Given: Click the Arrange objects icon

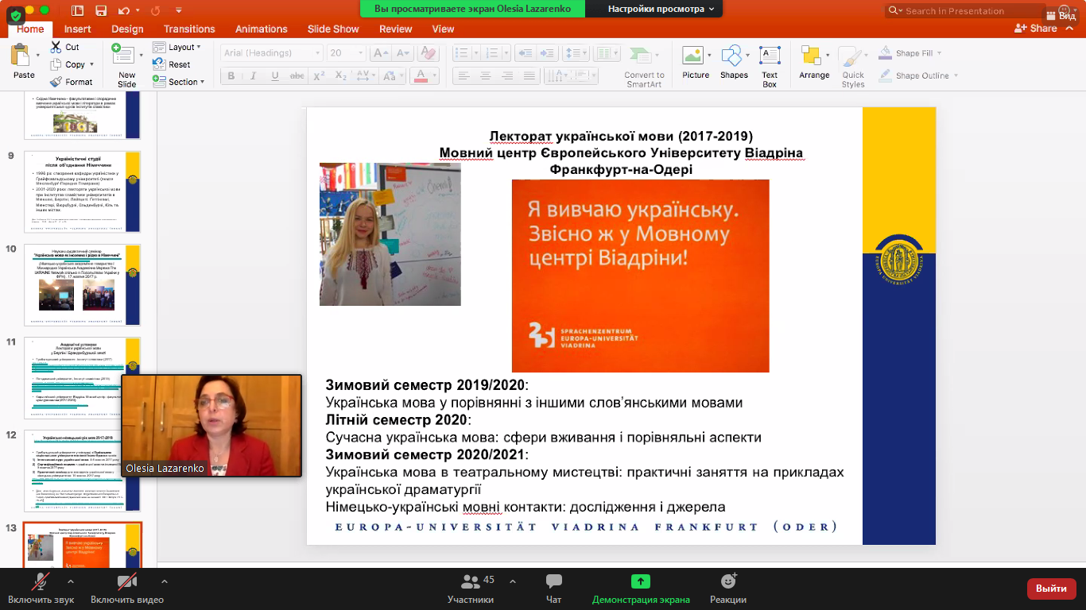Looking at the screenshot, I should coord(811,56).
